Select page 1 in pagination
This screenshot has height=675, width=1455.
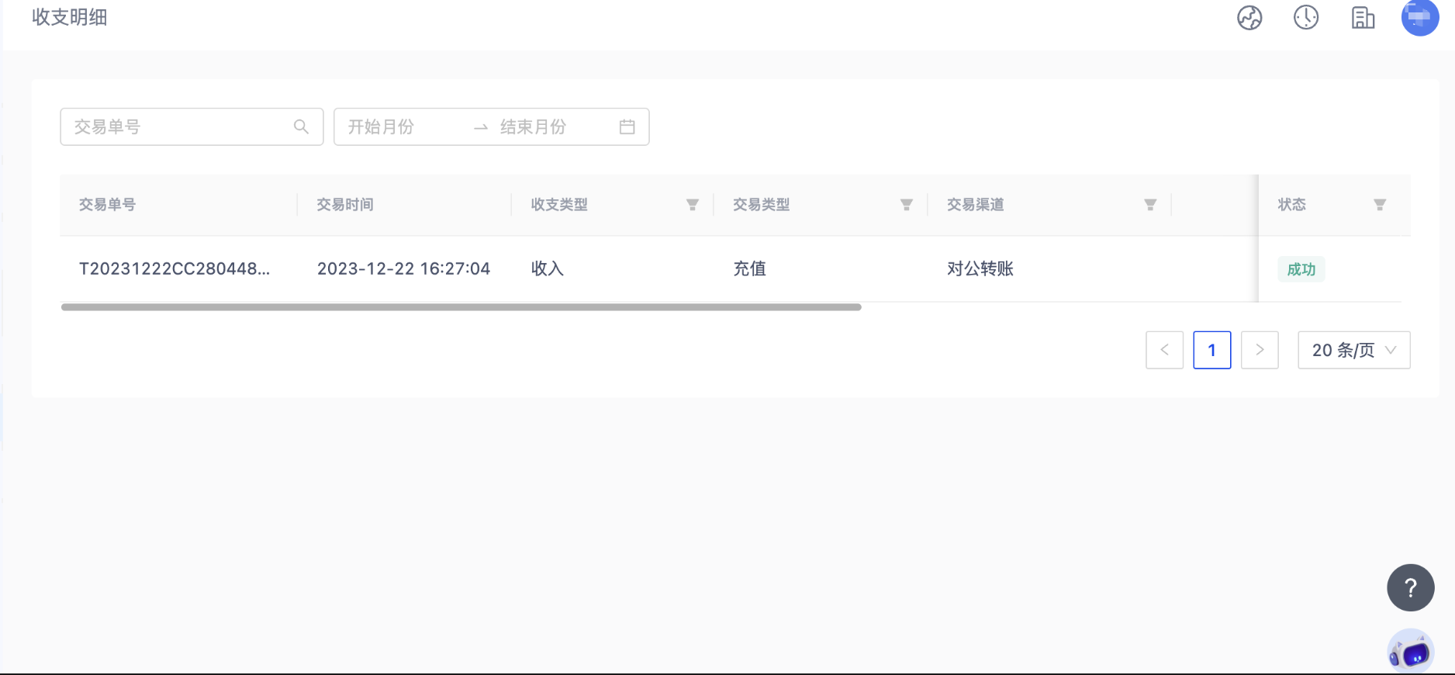[x=1211, y=350]
